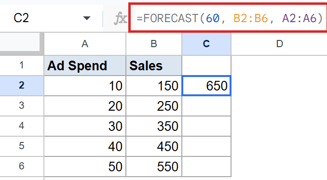Click empty cell C5
Image resolution: width=327 pixels, height=180 pixels.
click(206, 146)
